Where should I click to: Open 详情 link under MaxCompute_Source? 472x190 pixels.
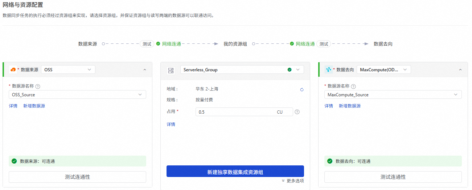pos(329,106)
